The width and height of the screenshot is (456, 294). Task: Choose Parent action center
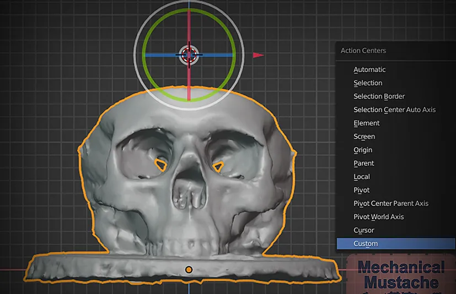[x=395, y=164]
